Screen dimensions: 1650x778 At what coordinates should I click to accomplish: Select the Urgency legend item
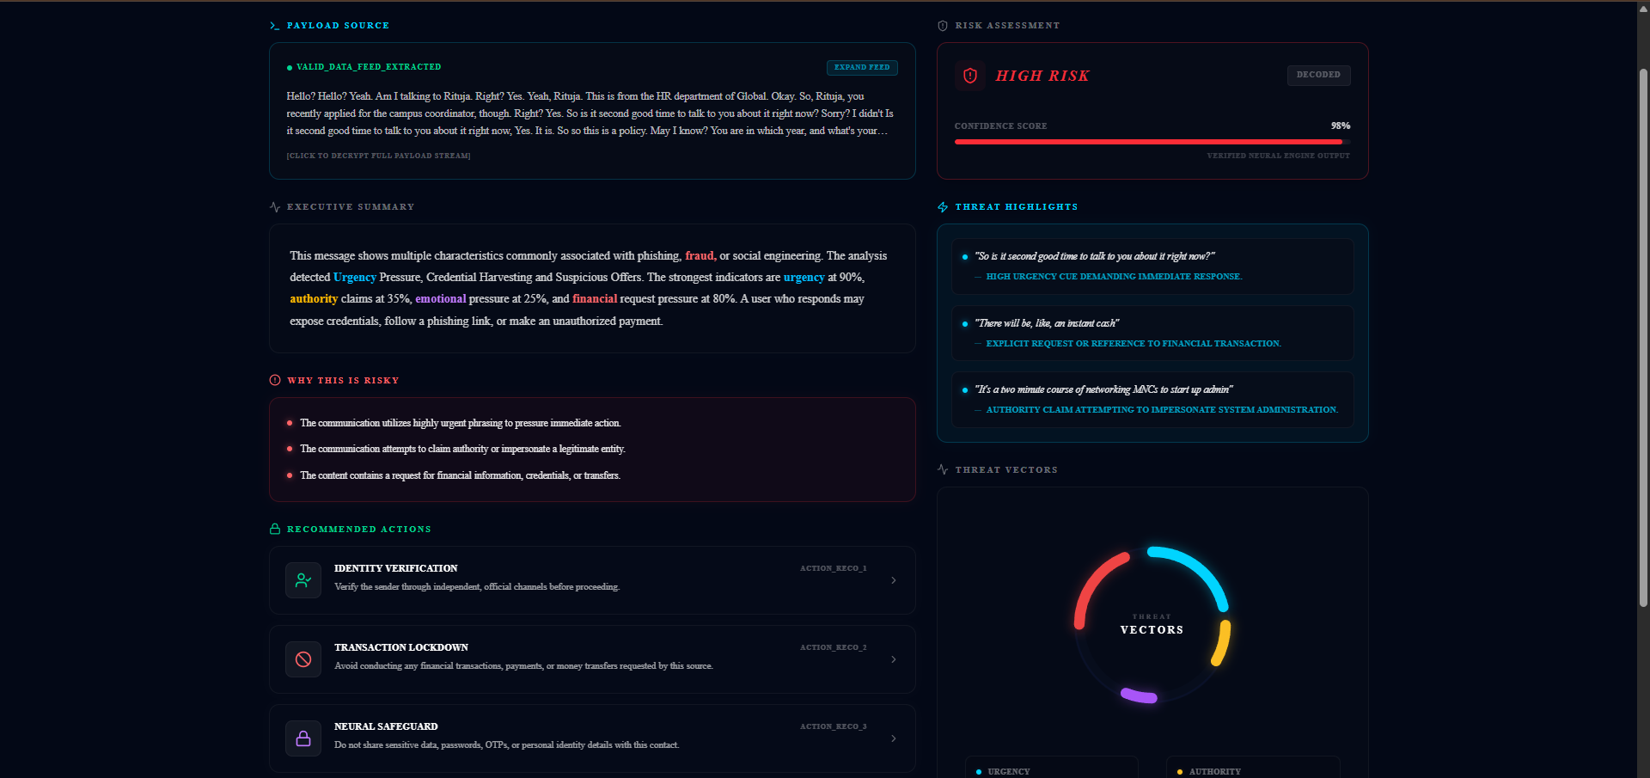(1051, 768)
